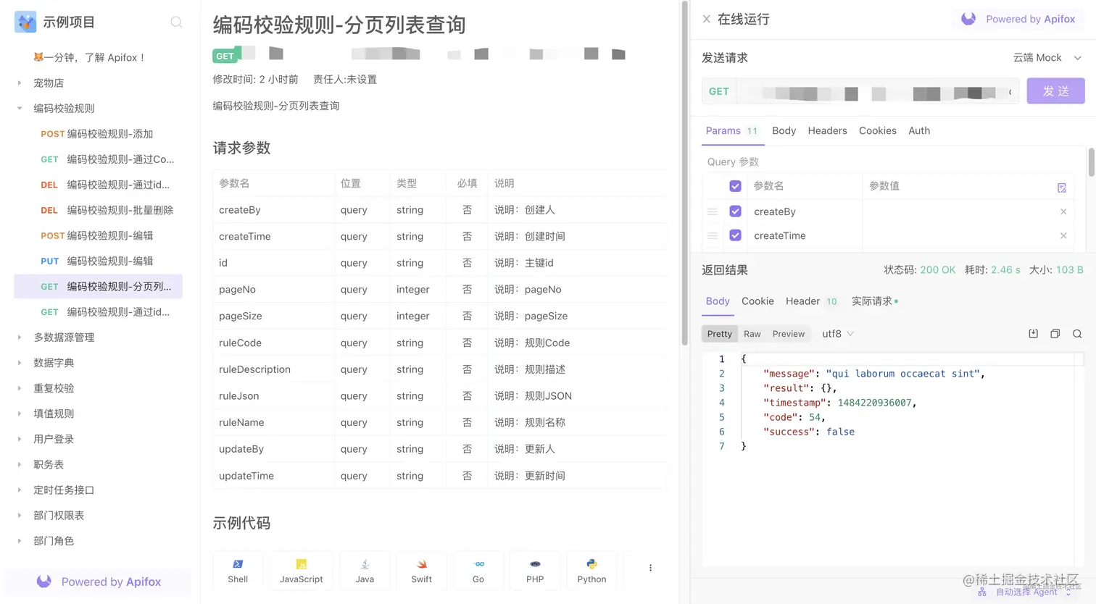Screen dimensions: 1096x604
Task: Select the response Header tab
Action: pos(811,301)
